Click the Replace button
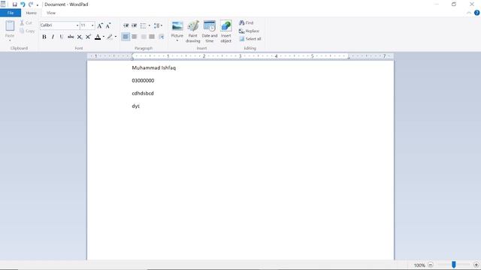 tap(249, 31)
